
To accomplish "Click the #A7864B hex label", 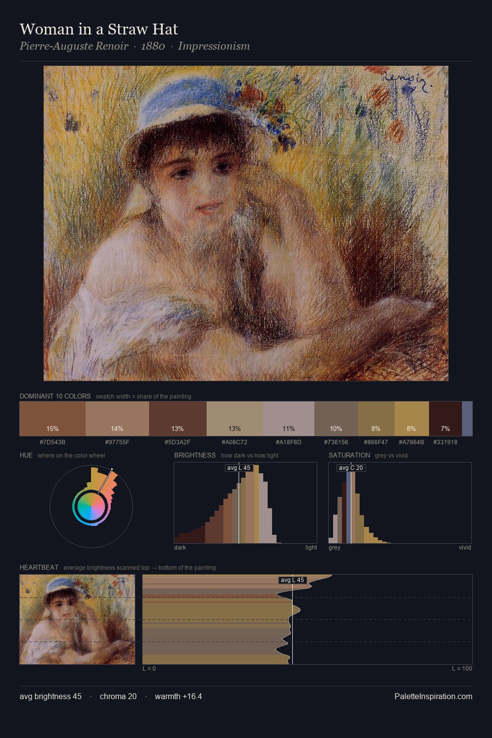I will pos(412,442).
